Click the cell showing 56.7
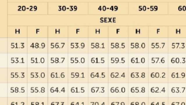 pos(58,46)
